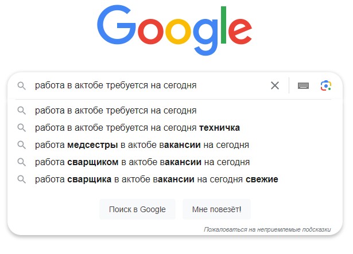Choose the suggestion ending in свежие
The image size is (353, 254).
[x=156, y=179]
